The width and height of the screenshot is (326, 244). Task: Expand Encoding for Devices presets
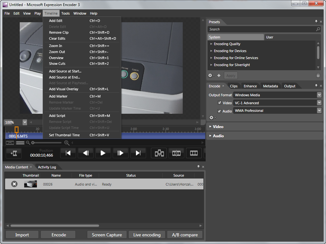(211, 51)
